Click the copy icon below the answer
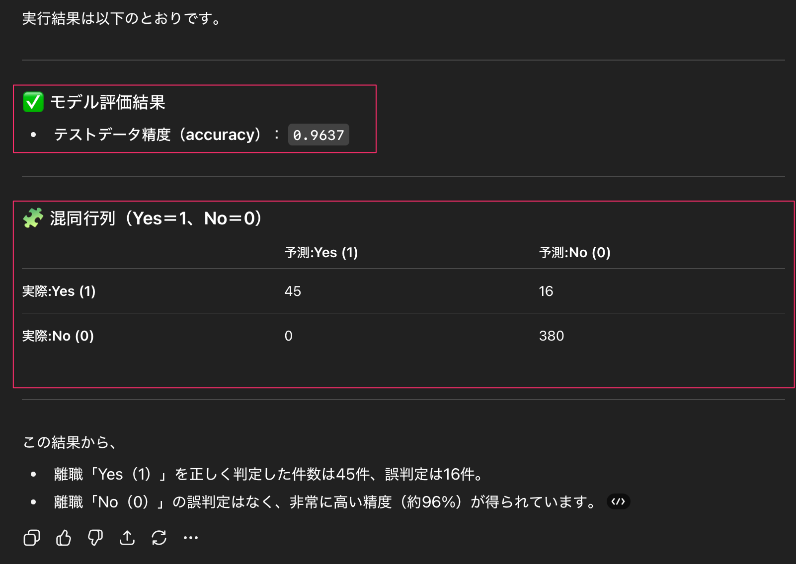This screenshot has width=796, height=564. tap(31, 538)
